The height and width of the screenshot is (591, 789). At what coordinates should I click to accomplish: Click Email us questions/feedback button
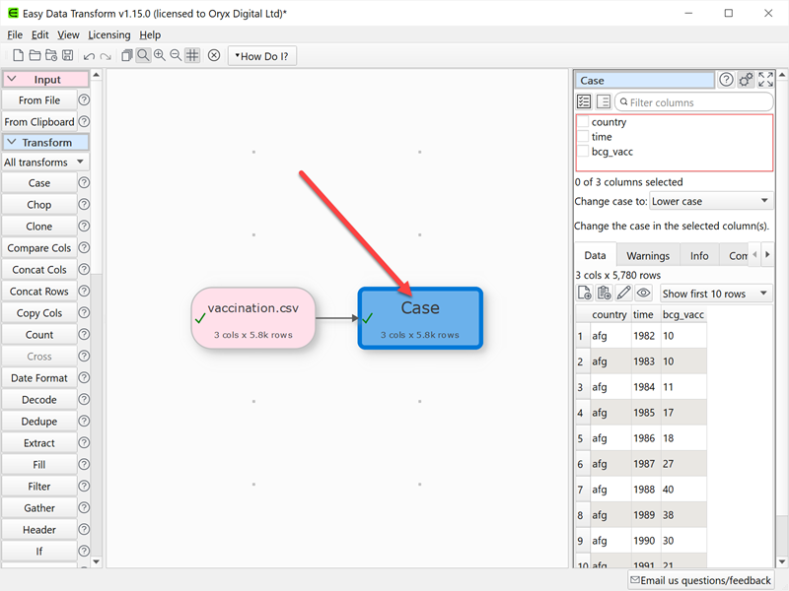(x=702, y=580)
